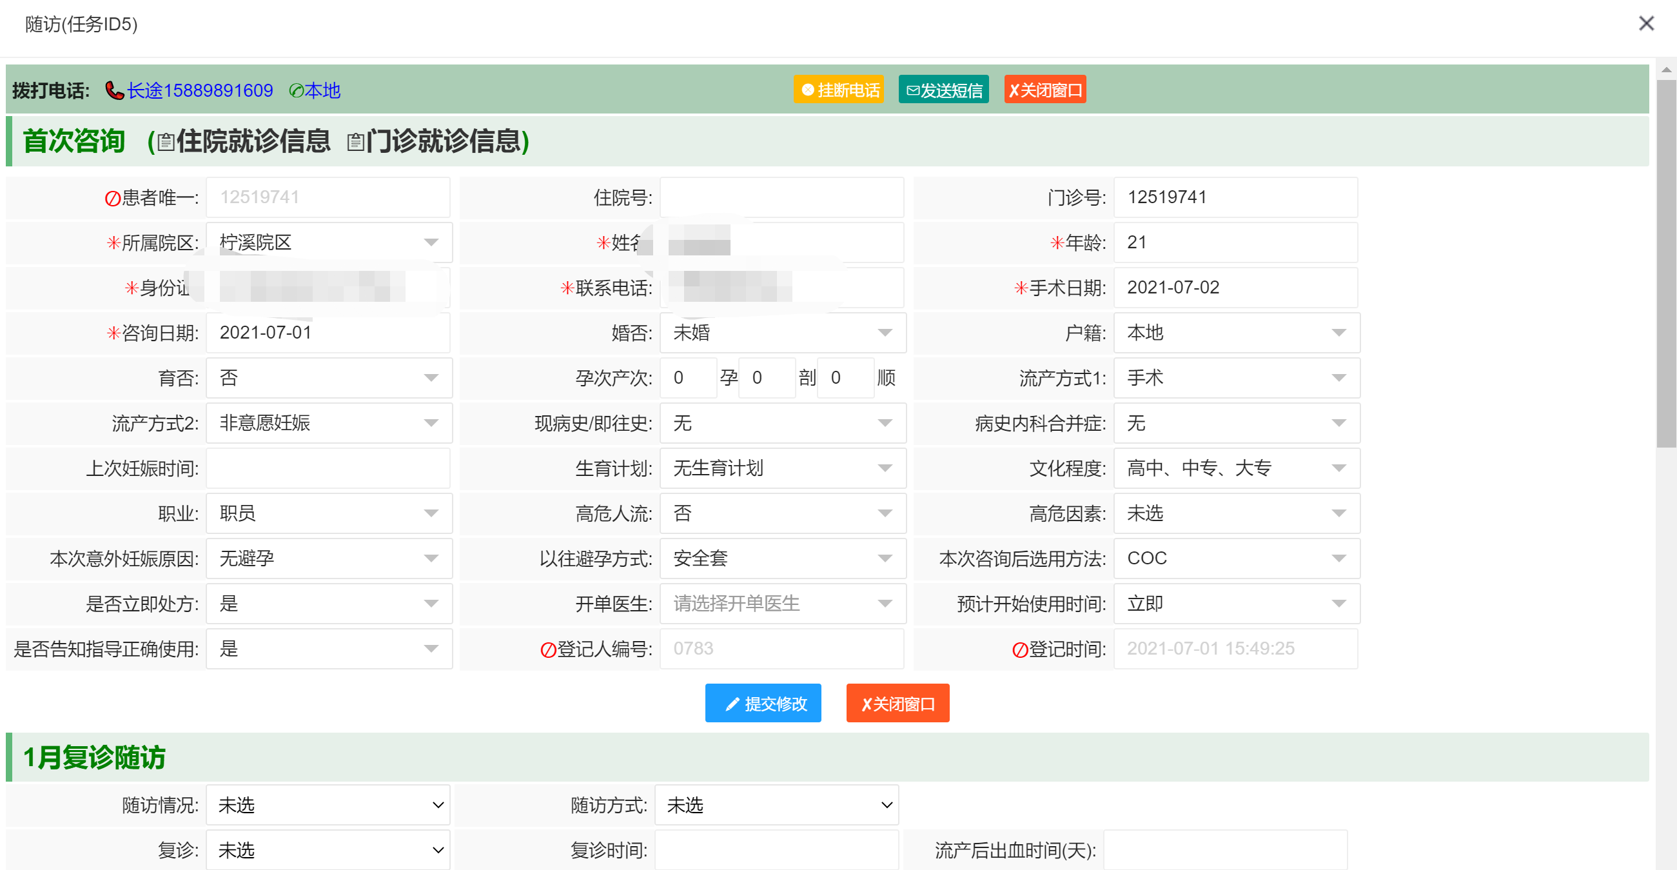1677x870 pixels.
Task: Open 住院就诊信息 inpatient visit info
Action: pyautogui.click(x=253, y=141)
